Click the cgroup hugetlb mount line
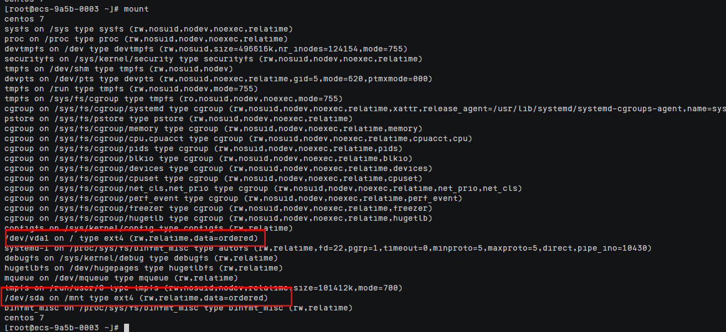This screenshot has height=332, width=726. click(x=218, y=219)
